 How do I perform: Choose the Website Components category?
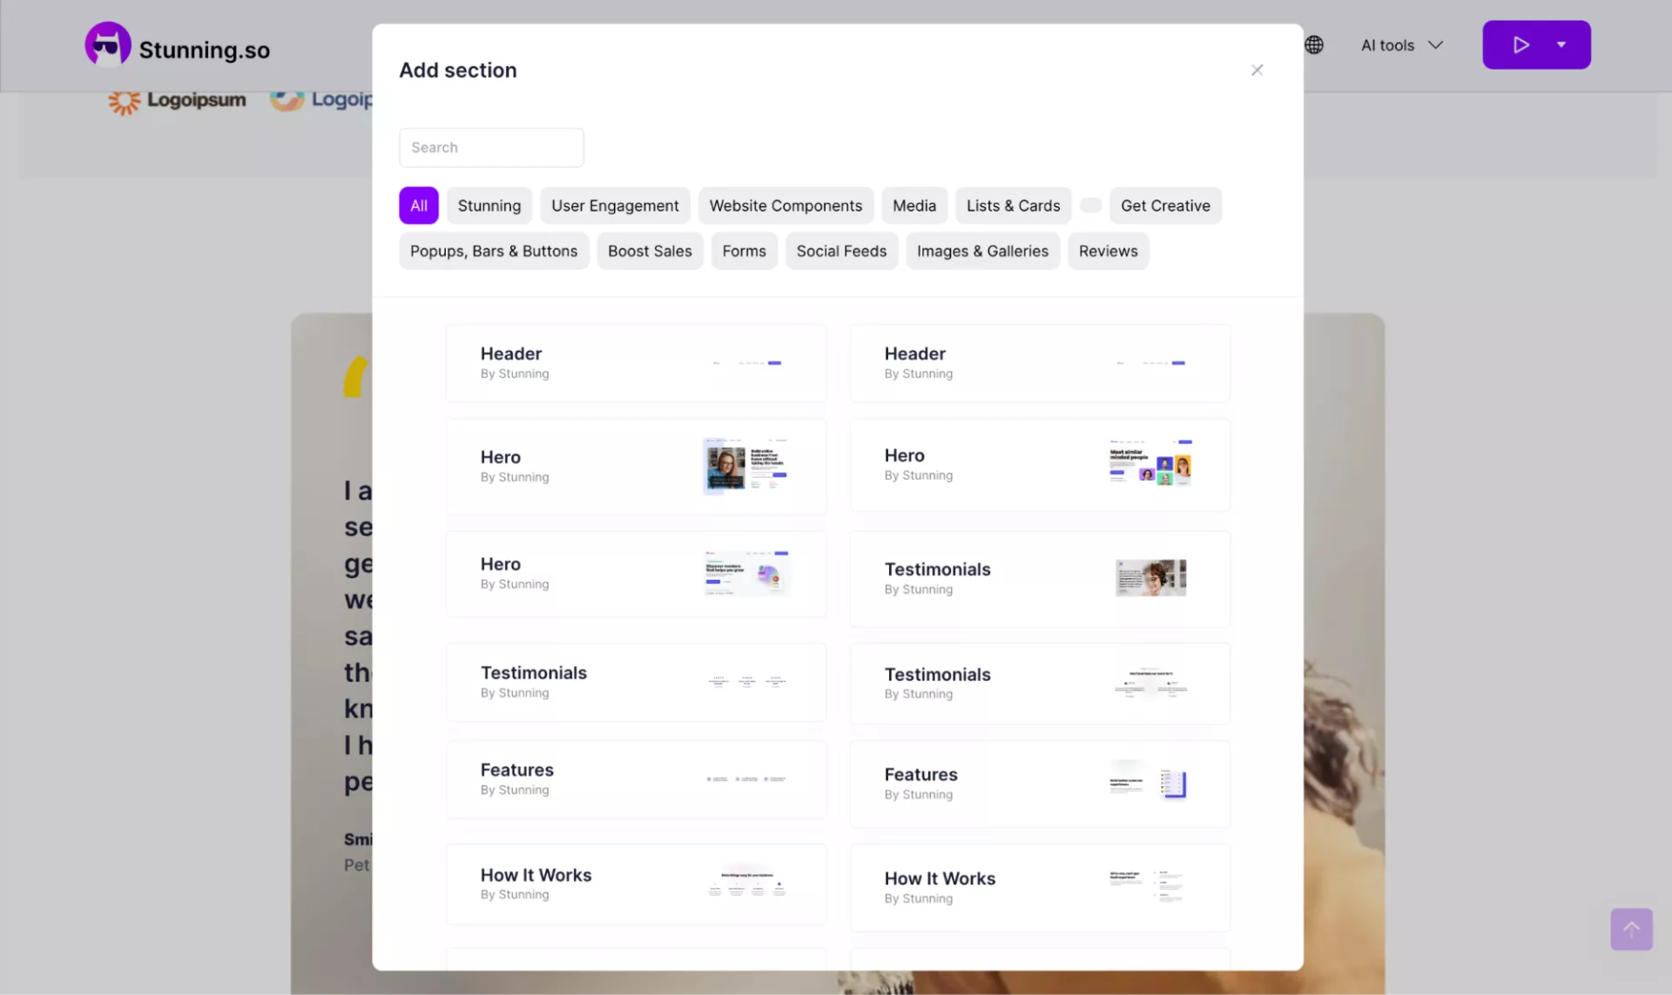(x=785, y=206)
